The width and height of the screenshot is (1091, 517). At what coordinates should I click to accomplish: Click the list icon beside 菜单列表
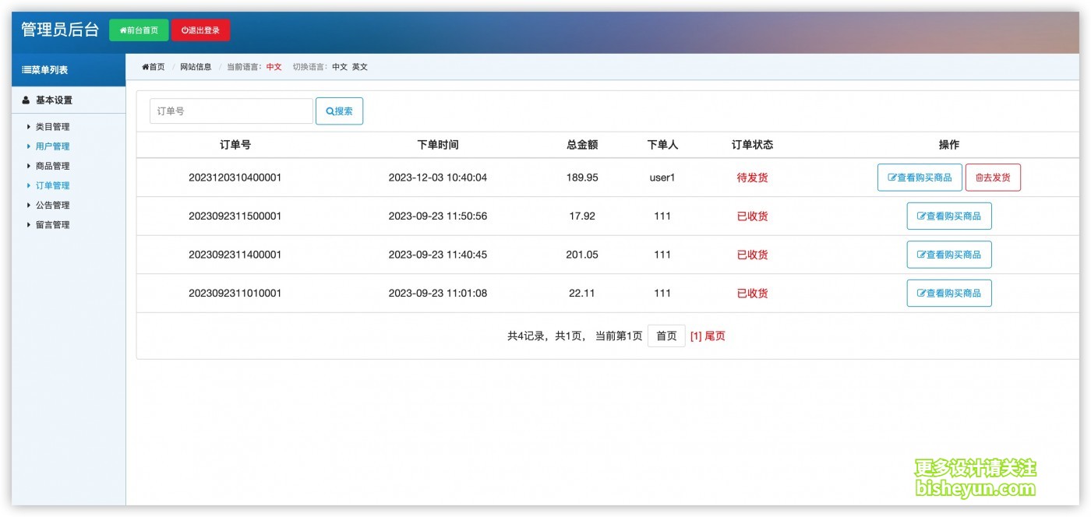(26, 70)
